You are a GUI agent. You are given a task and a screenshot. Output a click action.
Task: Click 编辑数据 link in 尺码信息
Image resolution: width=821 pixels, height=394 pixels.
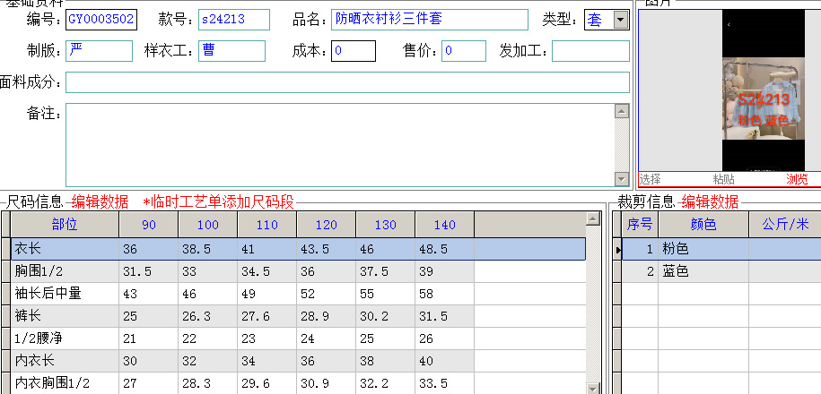[x=100, y=201]
